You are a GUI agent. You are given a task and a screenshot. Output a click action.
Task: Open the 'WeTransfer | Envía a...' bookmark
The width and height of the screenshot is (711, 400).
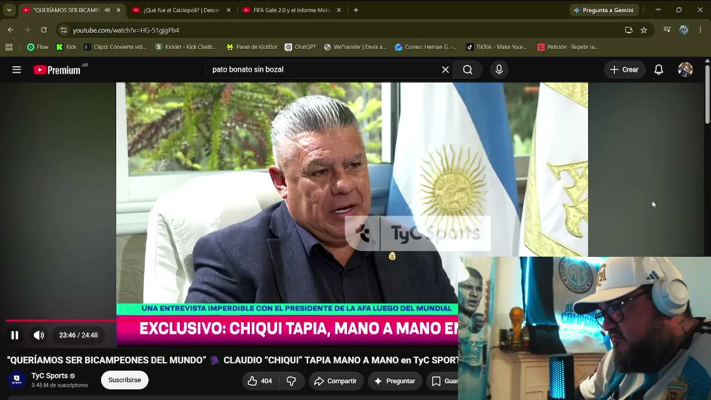[x=355, y=47]
